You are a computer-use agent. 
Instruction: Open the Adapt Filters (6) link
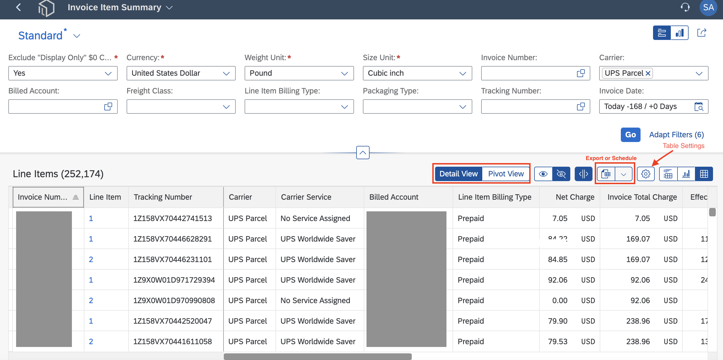coord(676,135)
